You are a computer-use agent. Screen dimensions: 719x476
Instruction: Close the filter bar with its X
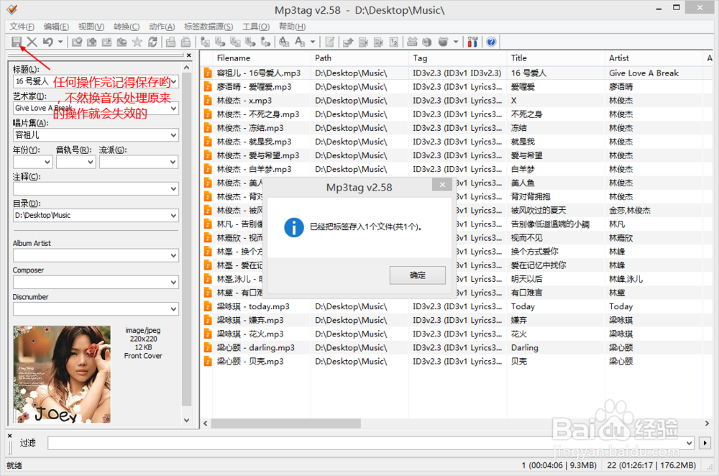tap(9, 436)
